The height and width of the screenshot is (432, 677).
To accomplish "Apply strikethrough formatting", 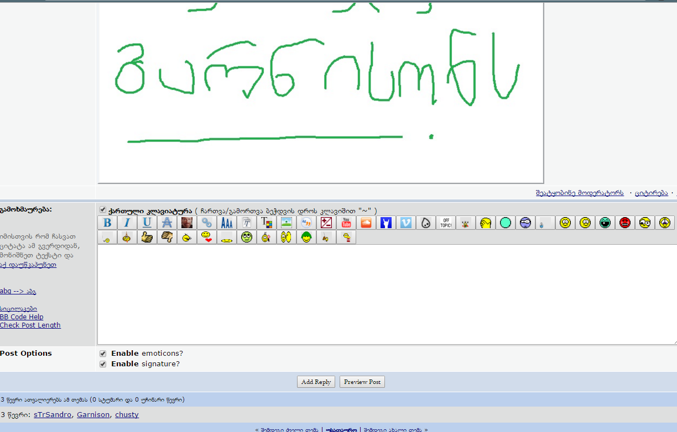I will (x=167, y=223).
